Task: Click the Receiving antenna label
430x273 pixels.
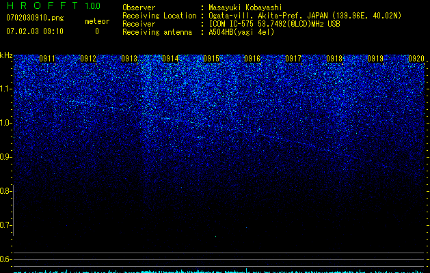Action: click(157, 32)
